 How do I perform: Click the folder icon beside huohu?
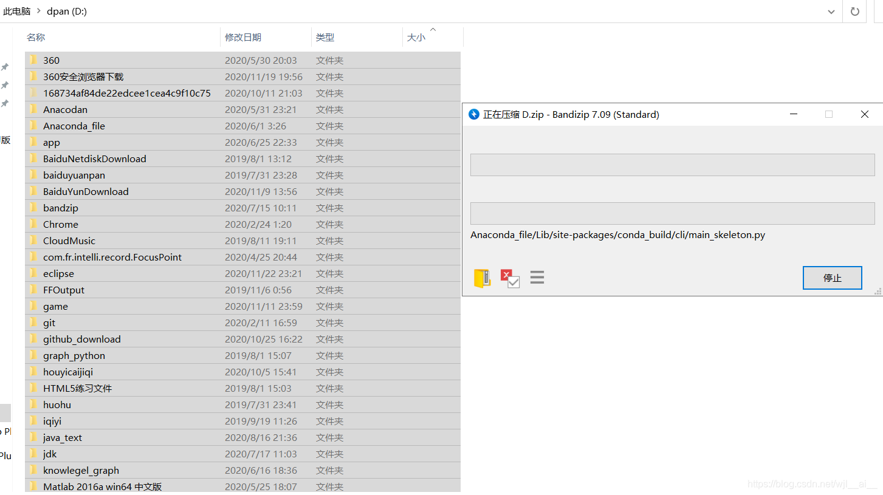tap(33, 405)
